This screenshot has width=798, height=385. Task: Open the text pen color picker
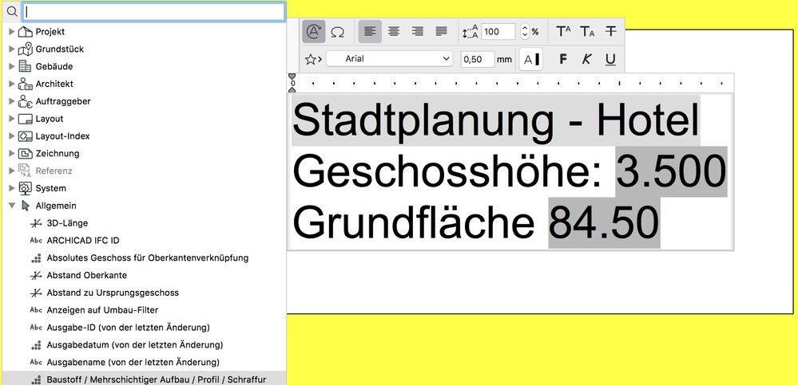(531, 60)
